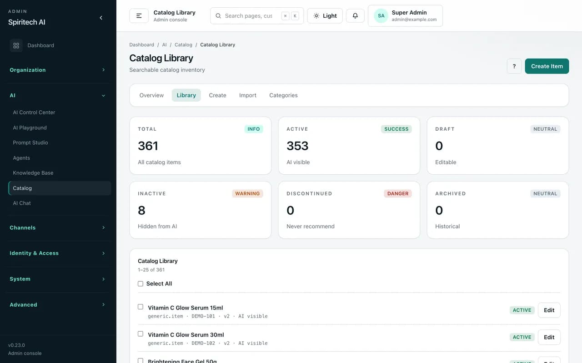Click 'Vitamin C Glow Serum 15ml' item name
The image size is (582, 363).
click(x=186, y=308)
